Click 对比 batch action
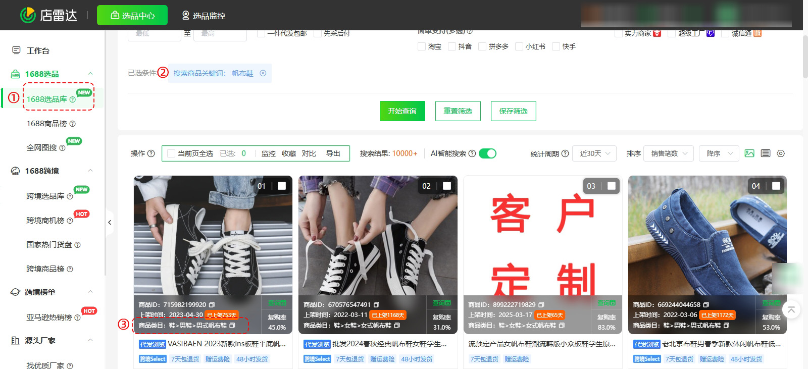Image resolution: width=808 pixels, height=369 pixels. (x=309, y=153)
